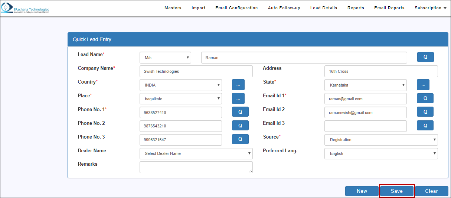Open the Email Reports menu
451x198 pixels.
389,8
